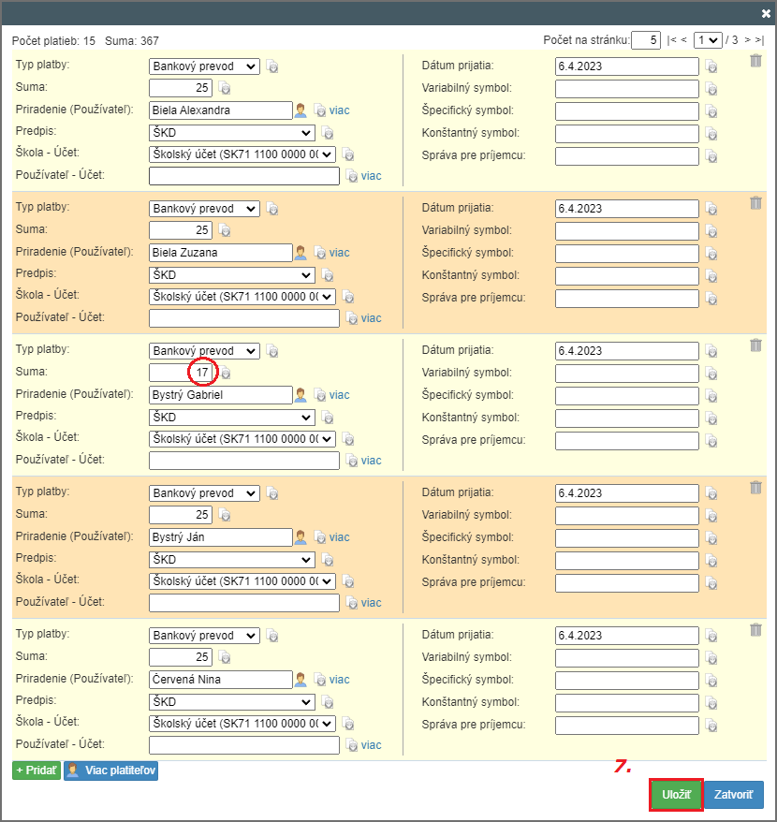Click viac link beside Používateľ - Účet for Bystrý Ján
Screen dimensions: 777x822
coord(372,603)
